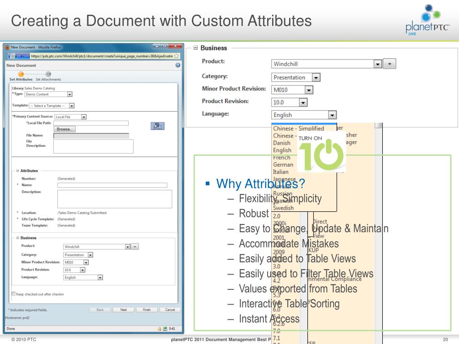
Task: Open the enlarged Category Presentation dropdown arrow
Action: [316, 77]
